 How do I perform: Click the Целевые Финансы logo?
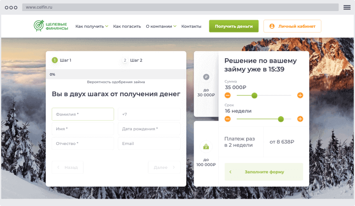point(51,26)
